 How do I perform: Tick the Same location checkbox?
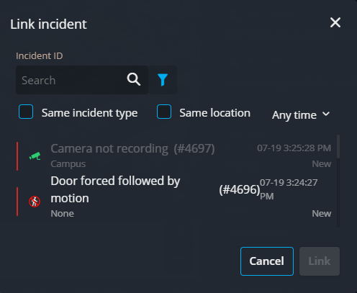tap(164, 112)
